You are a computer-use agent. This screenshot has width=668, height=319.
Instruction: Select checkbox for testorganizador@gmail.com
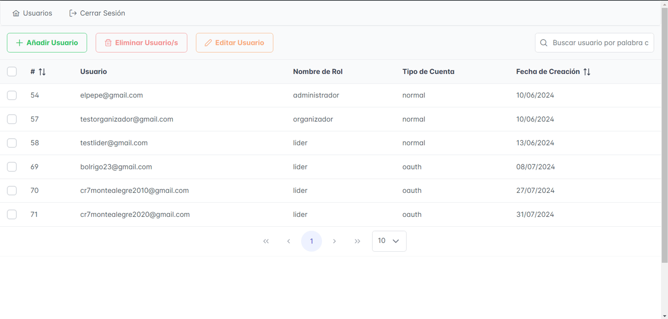pos(12,119)
